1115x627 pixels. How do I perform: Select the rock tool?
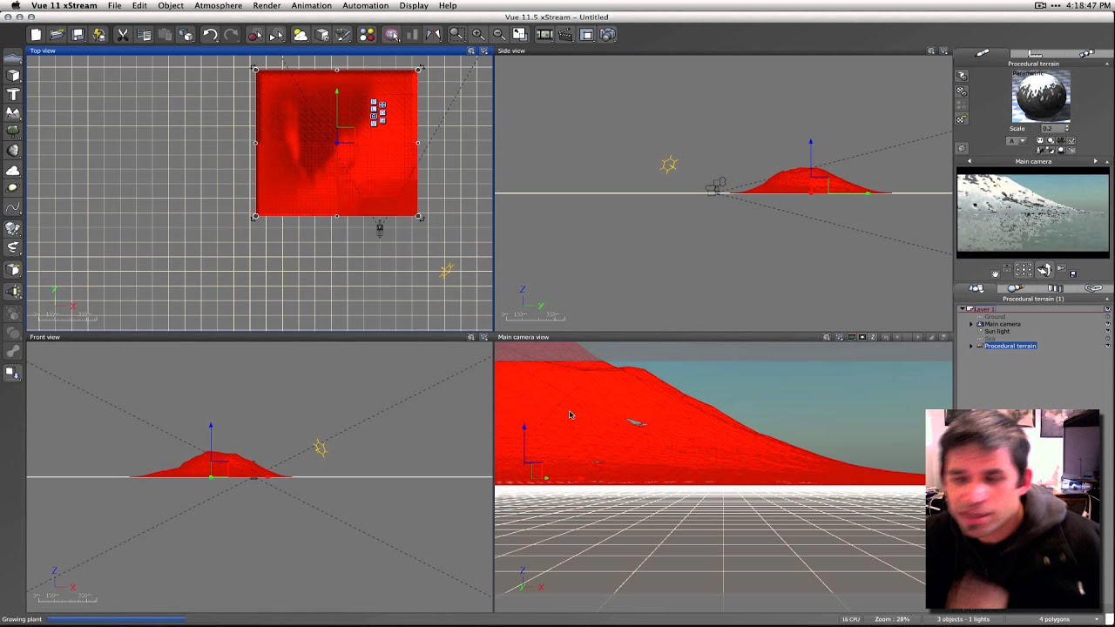(13, 151)
